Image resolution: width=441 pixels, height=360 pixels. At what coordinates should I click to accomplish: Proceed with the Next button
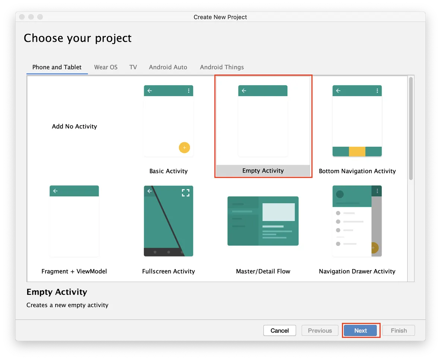(x=361, y=331)
